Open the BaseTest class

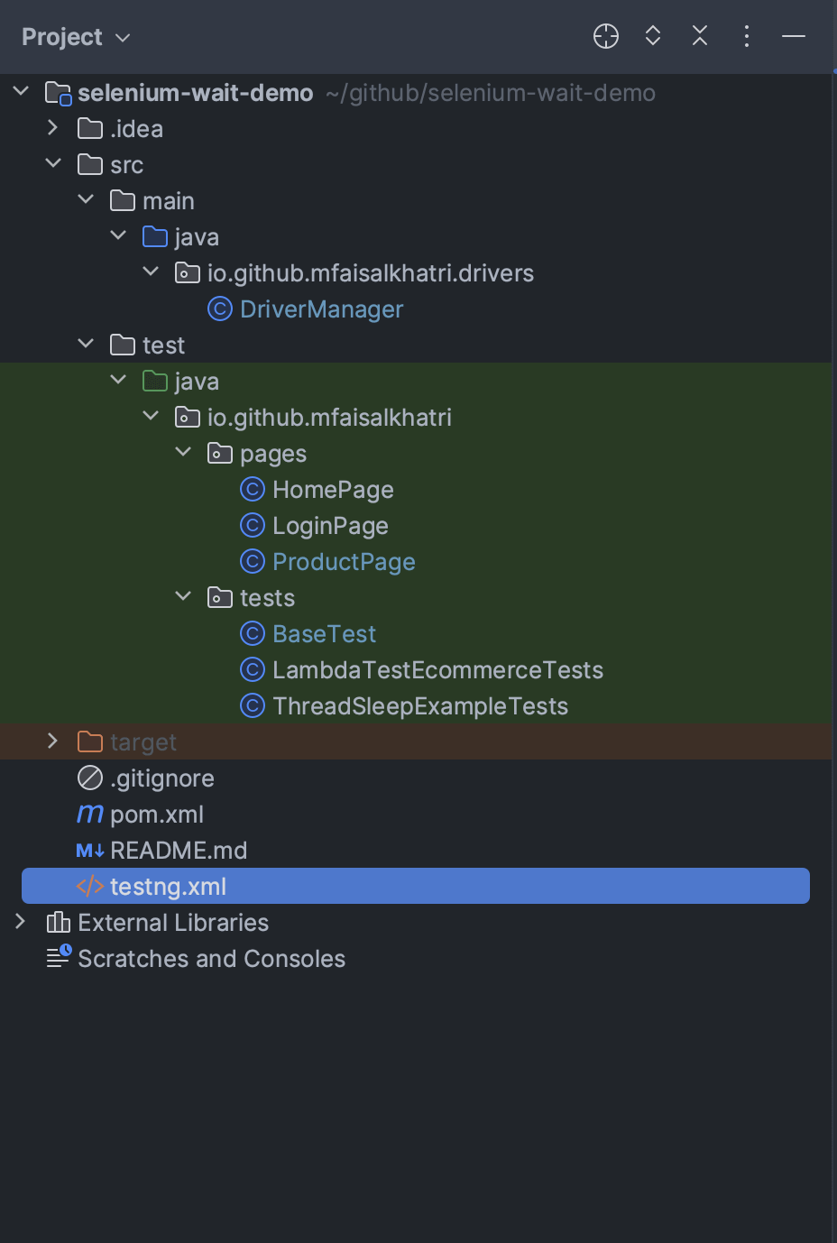(324, 633)
